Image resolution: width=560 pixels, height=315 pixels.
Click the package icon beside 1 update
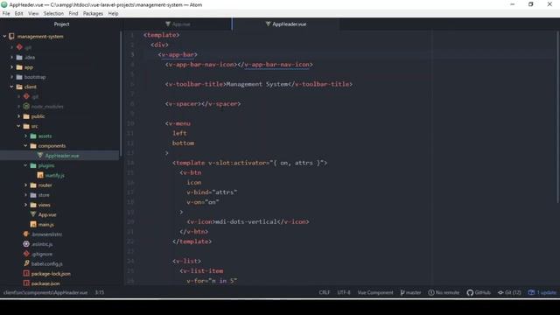pyautogui.click(x=531, y=292)
